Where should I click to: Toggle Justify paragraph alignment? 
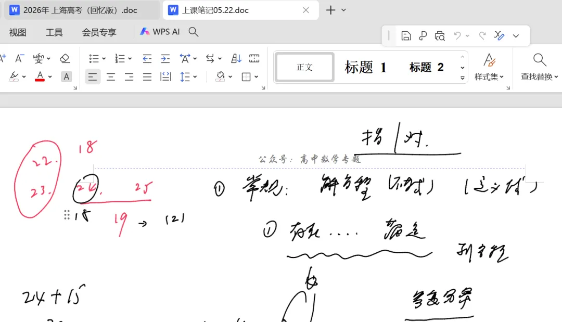(147, 76)
